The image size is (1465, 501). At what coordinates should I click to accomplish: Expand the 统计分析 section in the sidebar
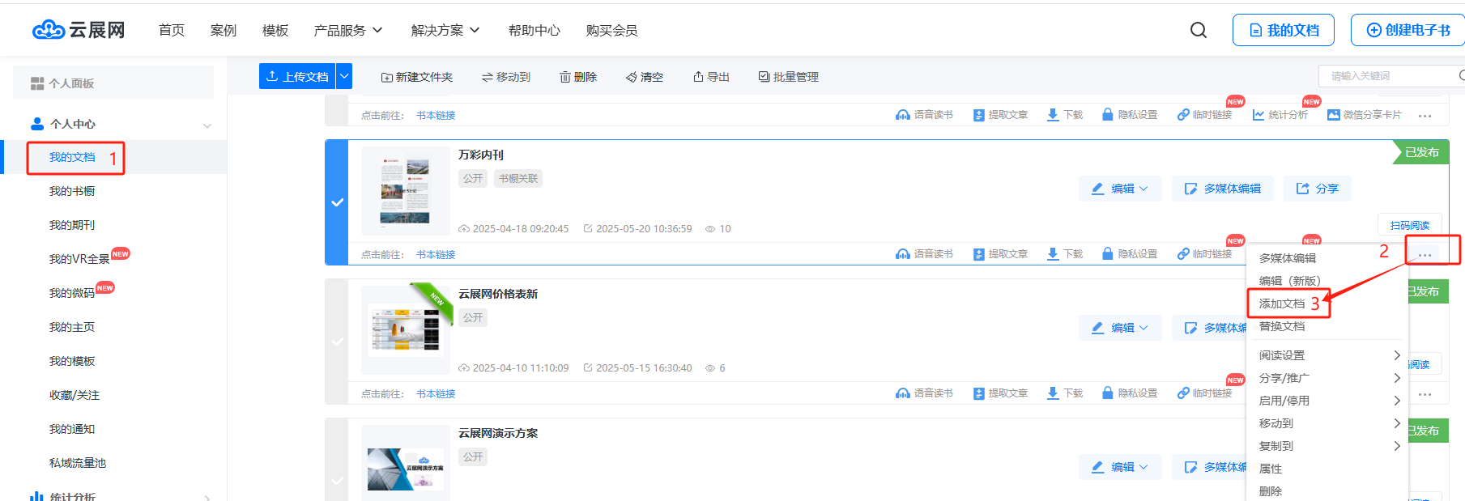tap(207, 497)
